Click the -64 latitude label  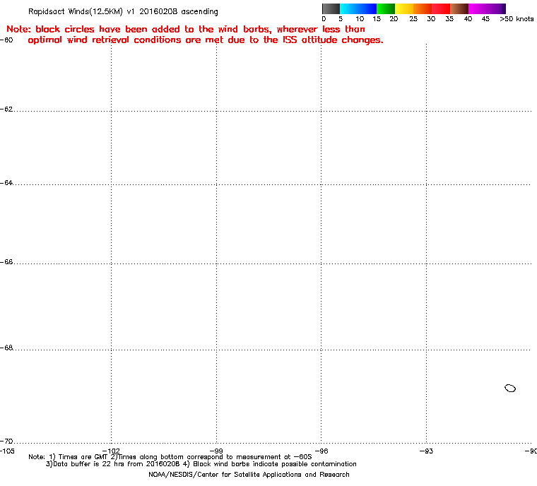[6, 182]
